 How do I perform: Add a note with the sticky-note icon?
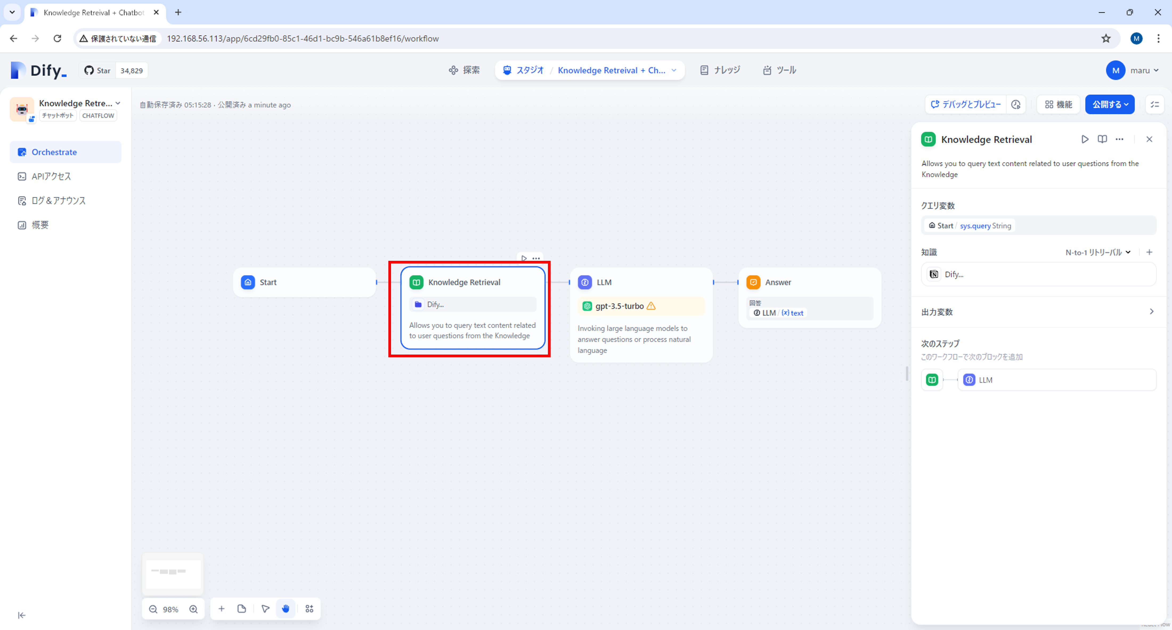pos(242,609)
